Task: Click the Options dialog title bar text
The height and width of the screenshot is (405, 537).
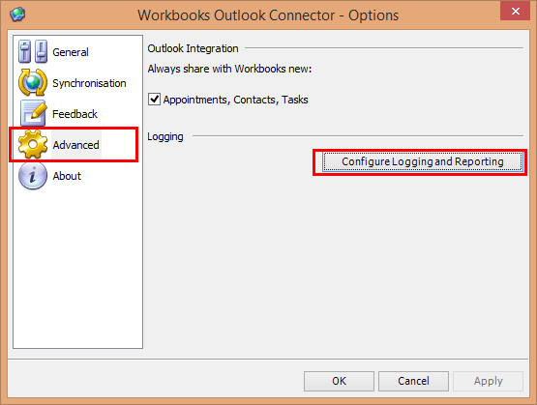Action: pos(268,15)
